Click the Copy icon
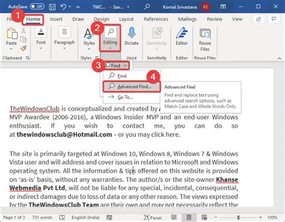Image resolution: width=285 pixels, height=222 pixels. pos(23,40)
